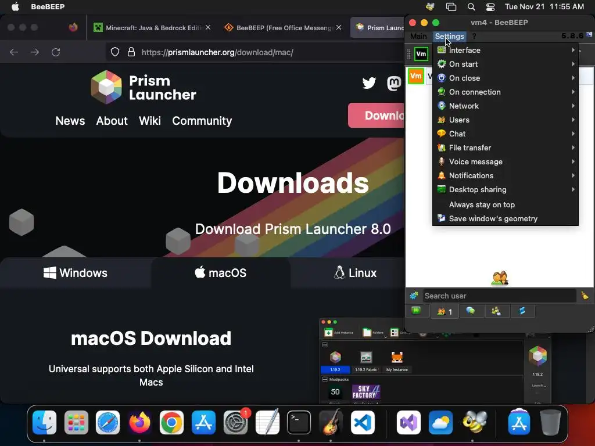Screen dimensions: 595x446
Task: Open Spotlight search in menu bar
Action: pyautogui.click(x=471, y=7)
